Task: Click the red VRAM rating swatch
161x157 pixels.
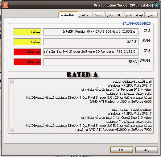Action: [27, 62]
